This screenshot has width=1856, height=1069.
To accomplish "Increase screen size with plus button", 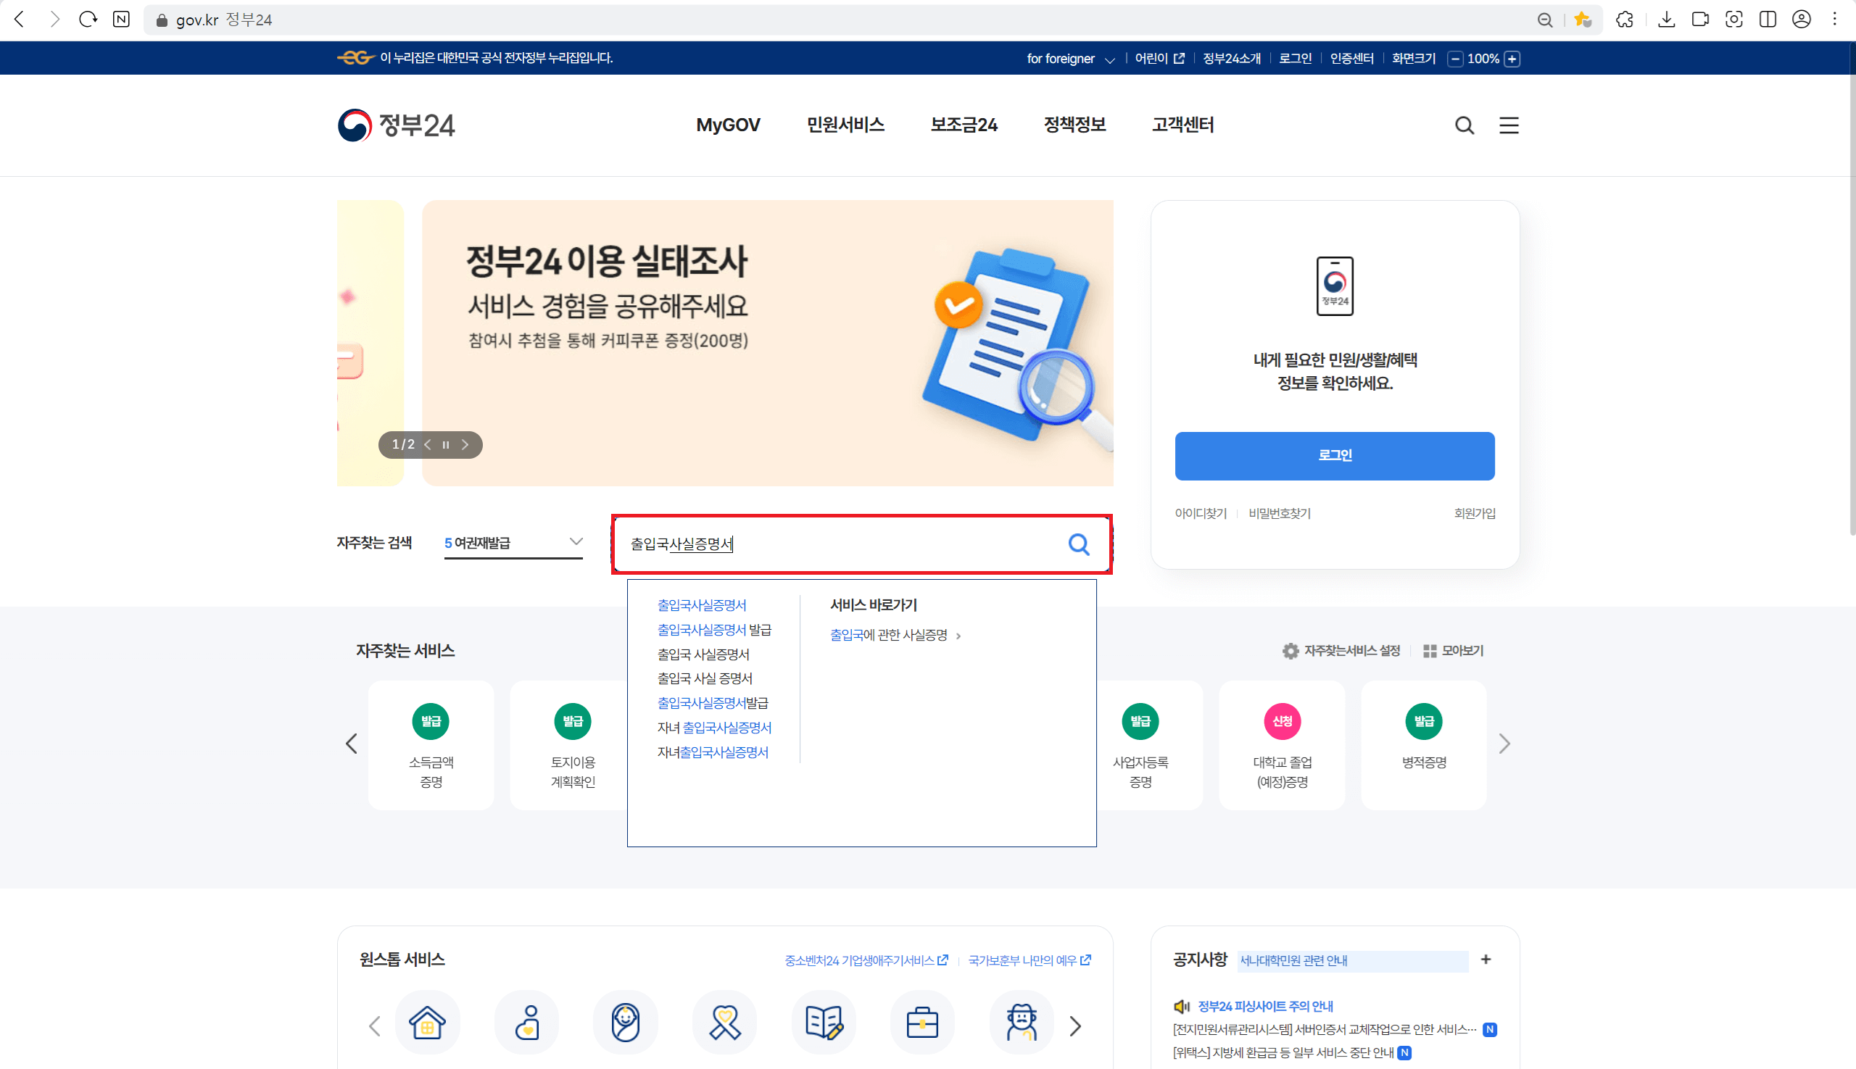I will (x=1512, y=59).
